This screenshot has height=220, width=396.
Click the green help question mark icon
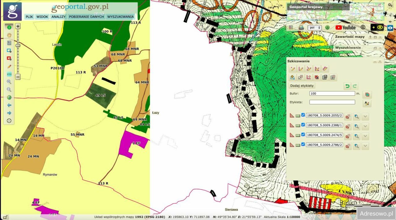(x=327, y=27)
